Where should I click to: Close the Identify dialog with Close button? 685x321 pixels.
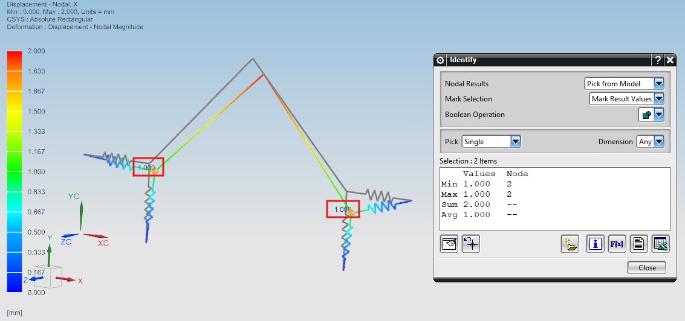646,268
